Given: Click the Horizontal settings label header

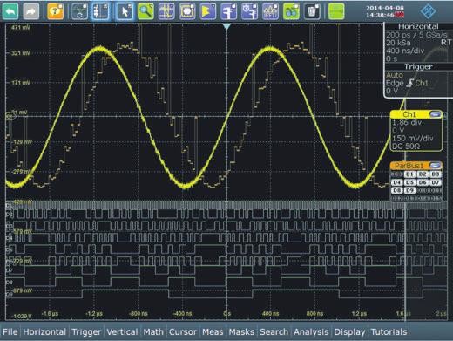Looking at the screenshot, I should pyautogui.click(x=418, y=26).
